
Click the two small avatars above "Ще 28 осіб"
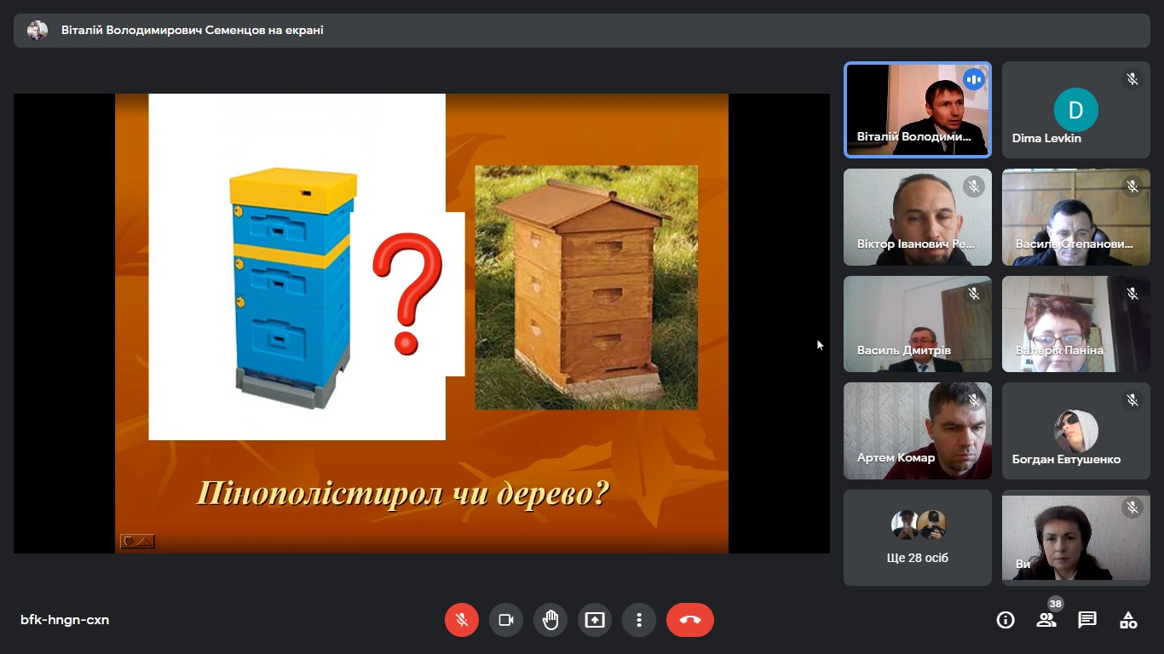919,525
